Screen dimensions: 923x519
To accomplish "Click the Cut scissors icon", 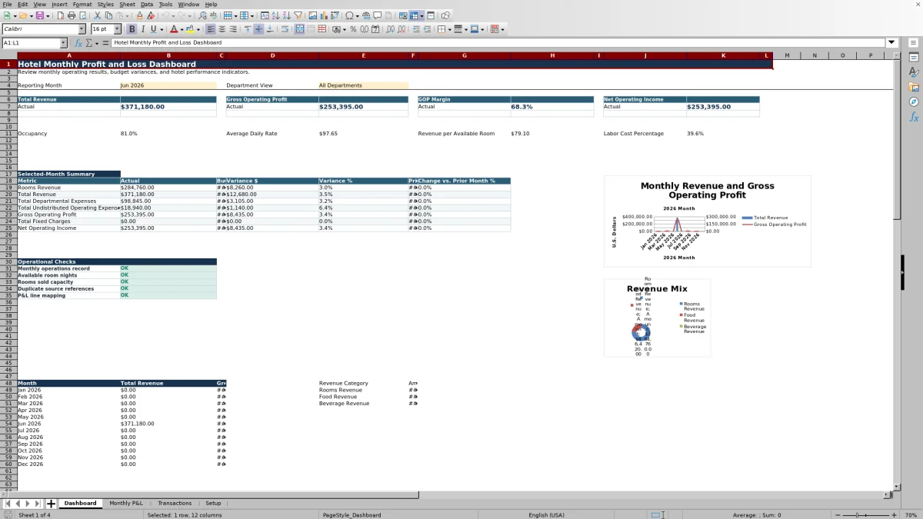I will click(97, 15).
